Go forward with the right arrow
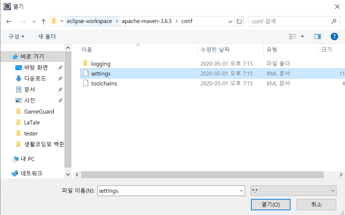345x215 pixels. point(23,21)
